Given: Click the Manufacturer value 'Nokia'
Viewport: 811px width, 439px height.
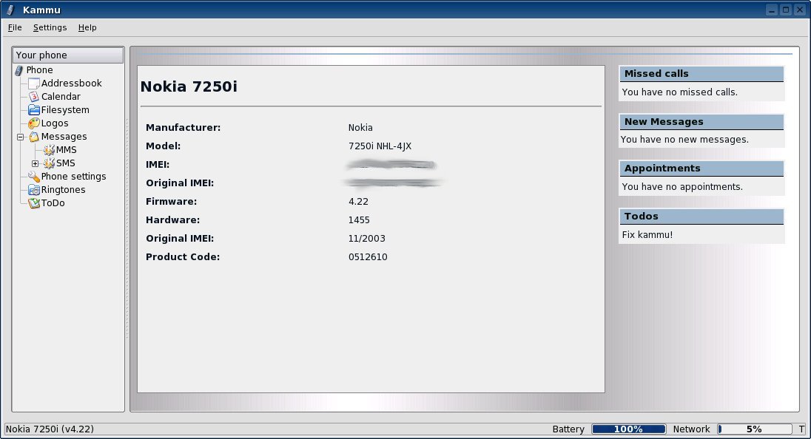Looking at the screenshot, I should point(360,128).
